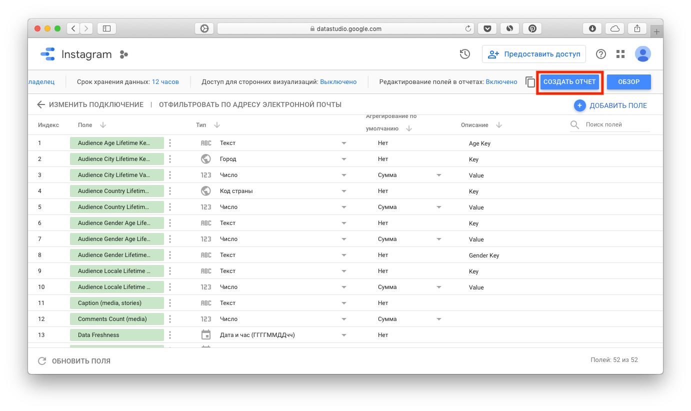Open aggregation dropdown Сумма in row 7

[438, 239]
